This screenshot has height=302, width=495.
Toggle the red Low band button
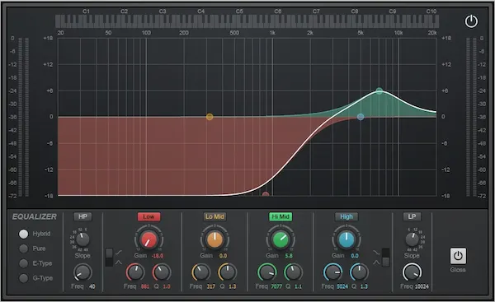click(x=148, y=216)
